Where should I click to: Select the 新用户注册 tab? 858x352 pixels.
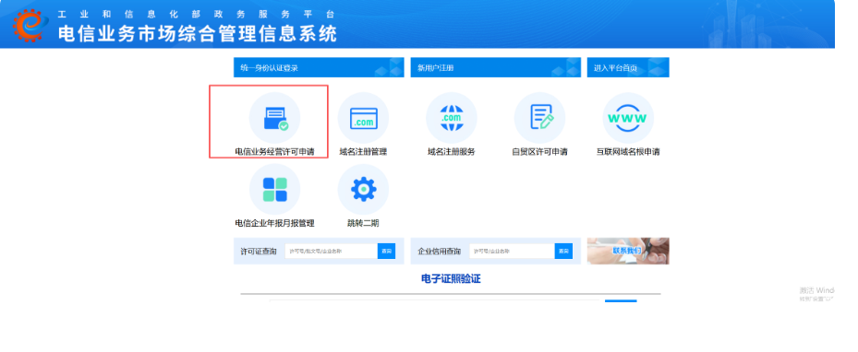click(496, 67)
